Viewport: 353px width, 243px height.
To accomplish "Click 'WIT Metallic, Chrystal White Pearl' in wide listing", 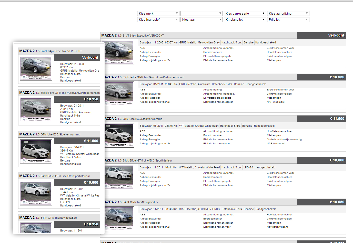I will (x=199, y=168).
